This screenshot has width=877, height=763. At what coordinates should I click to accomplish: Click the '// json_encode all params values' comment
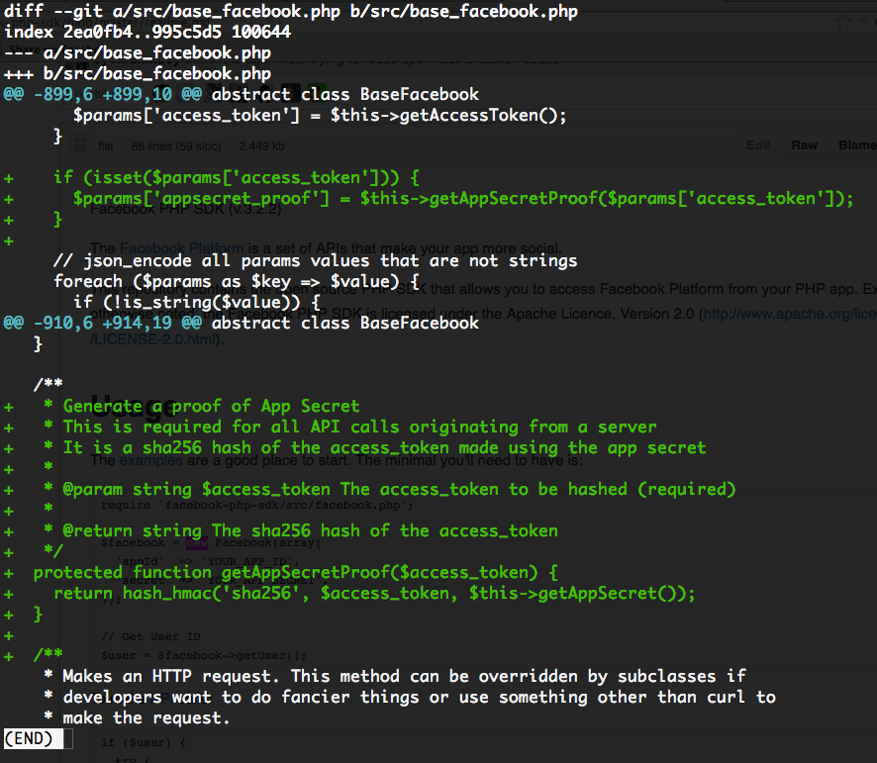pos(316,260)
